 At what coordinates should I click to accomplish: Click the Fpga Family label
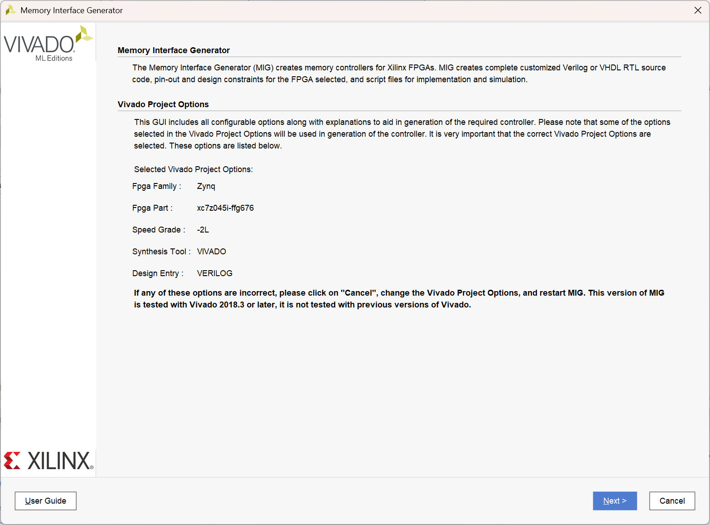coord(157,186)
